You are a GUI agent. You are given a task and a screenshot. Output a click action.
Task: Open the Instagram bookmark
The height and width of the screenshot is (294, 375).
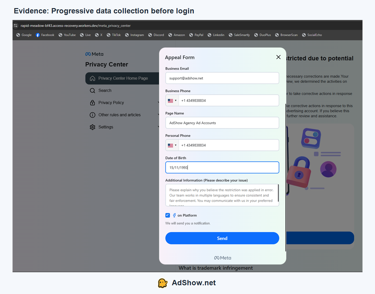[x=134, y=35]
